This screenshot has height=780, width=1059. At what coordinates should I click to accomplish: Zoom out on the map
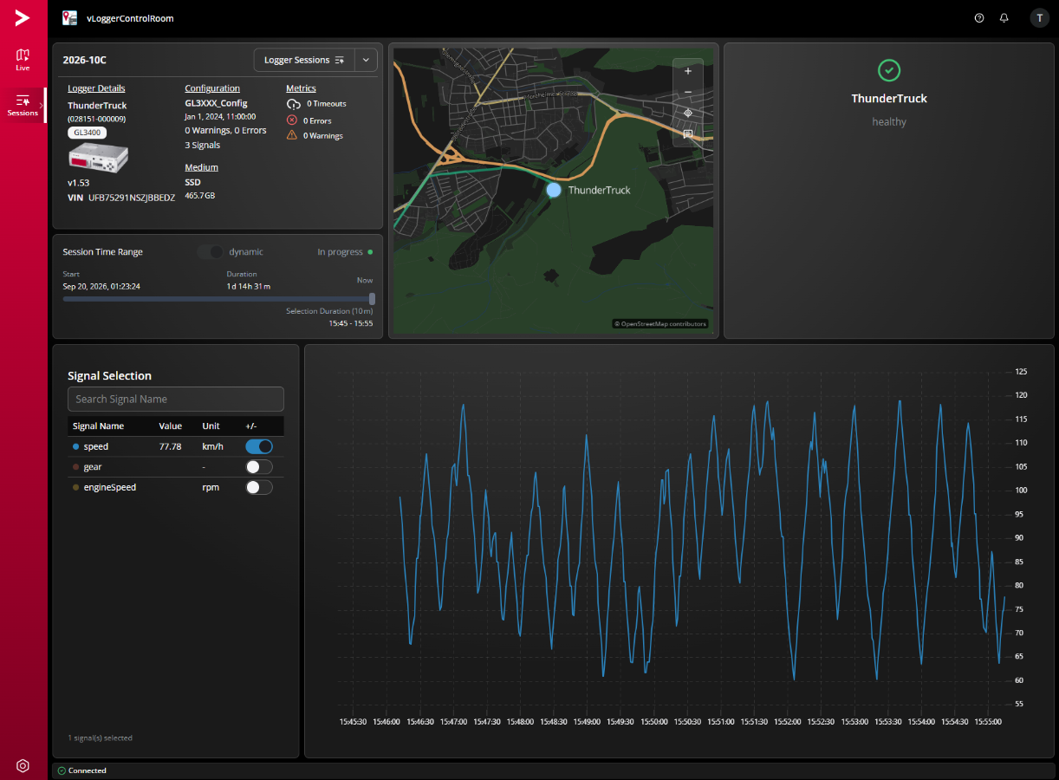[x=688, y=92]
